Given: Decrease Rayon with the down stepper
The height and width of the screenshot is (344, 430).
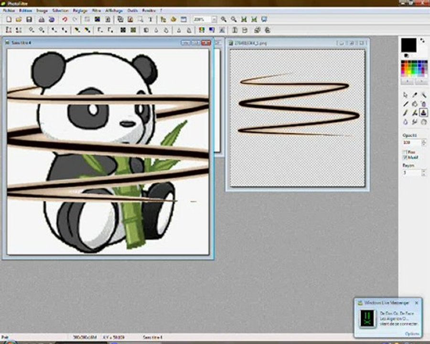Looking at the screenshot, I should 424,174.
